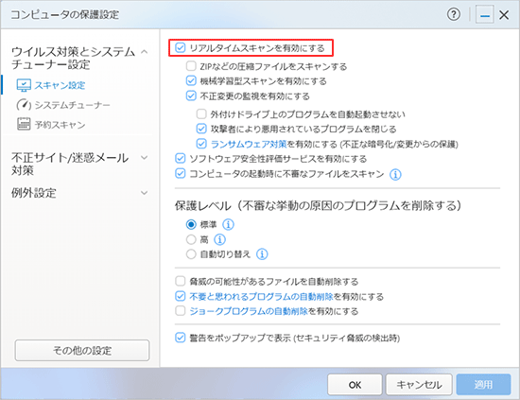
Task: Show info icon beside 自動切り替え
Action: [x=262, y=254]
